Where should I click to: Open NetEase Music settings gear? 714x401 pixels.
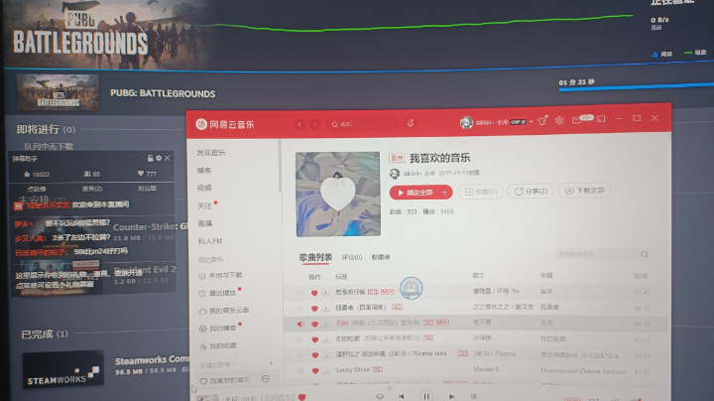pyautogui.click(x=559, y=120)
